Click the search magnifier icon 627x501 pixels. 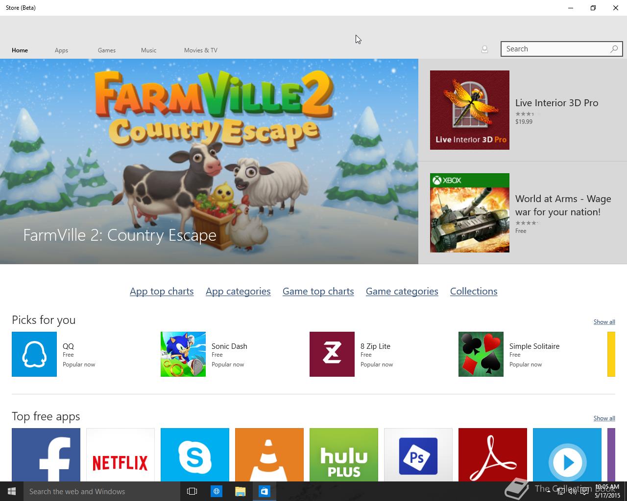(614, 49)
